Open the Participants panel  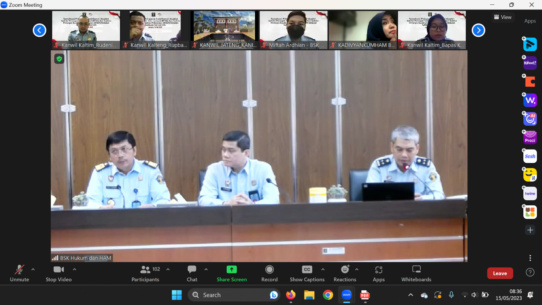pyautogui.click(x=145, y=273)
